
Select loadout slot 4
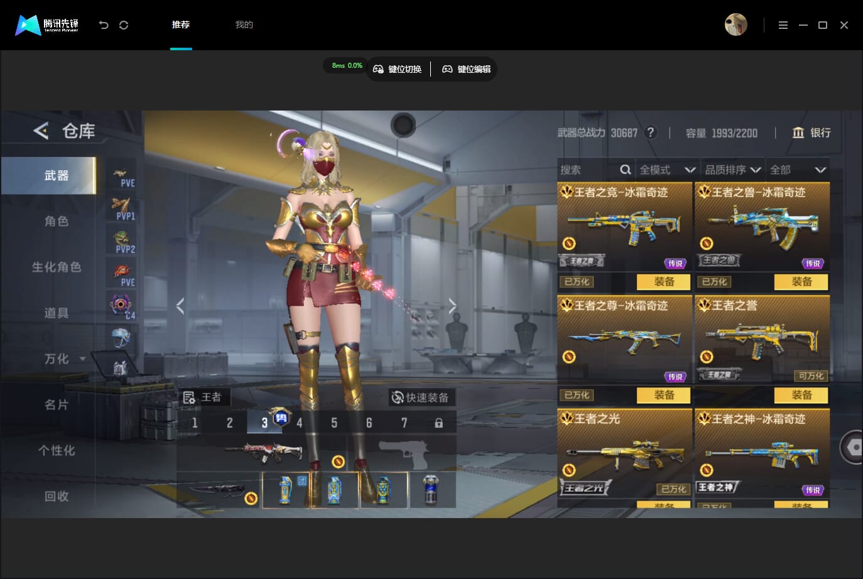point(300,423)
